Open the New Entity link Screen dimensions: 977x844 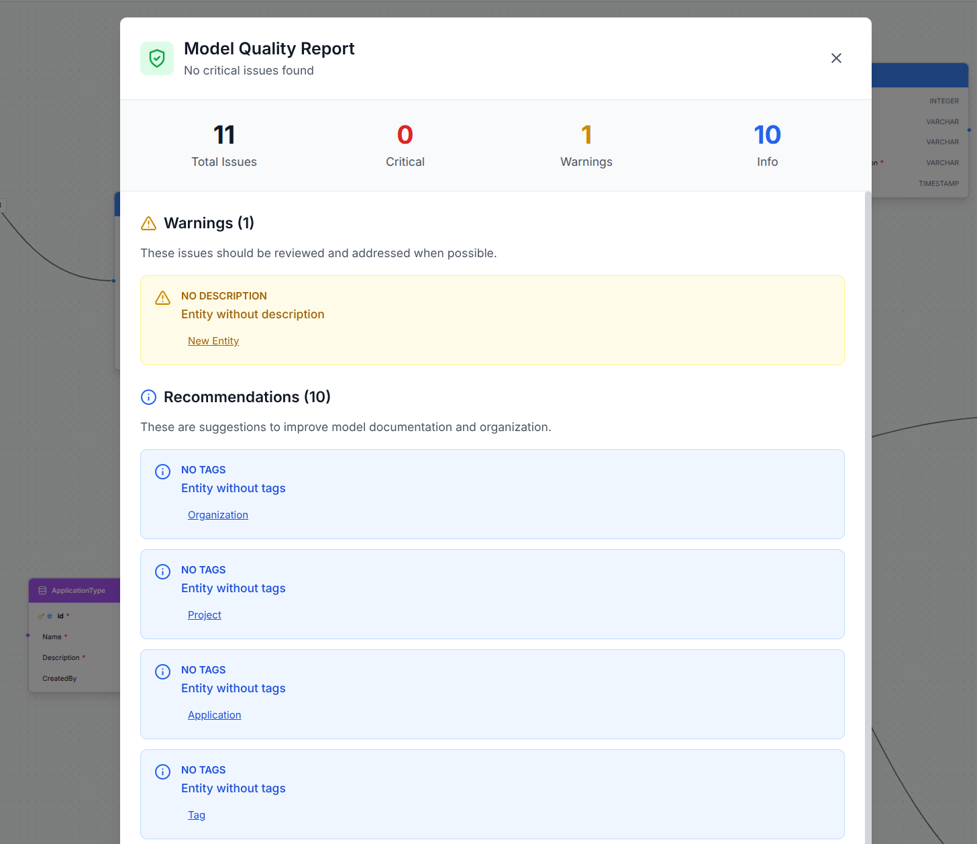(213, 341)
